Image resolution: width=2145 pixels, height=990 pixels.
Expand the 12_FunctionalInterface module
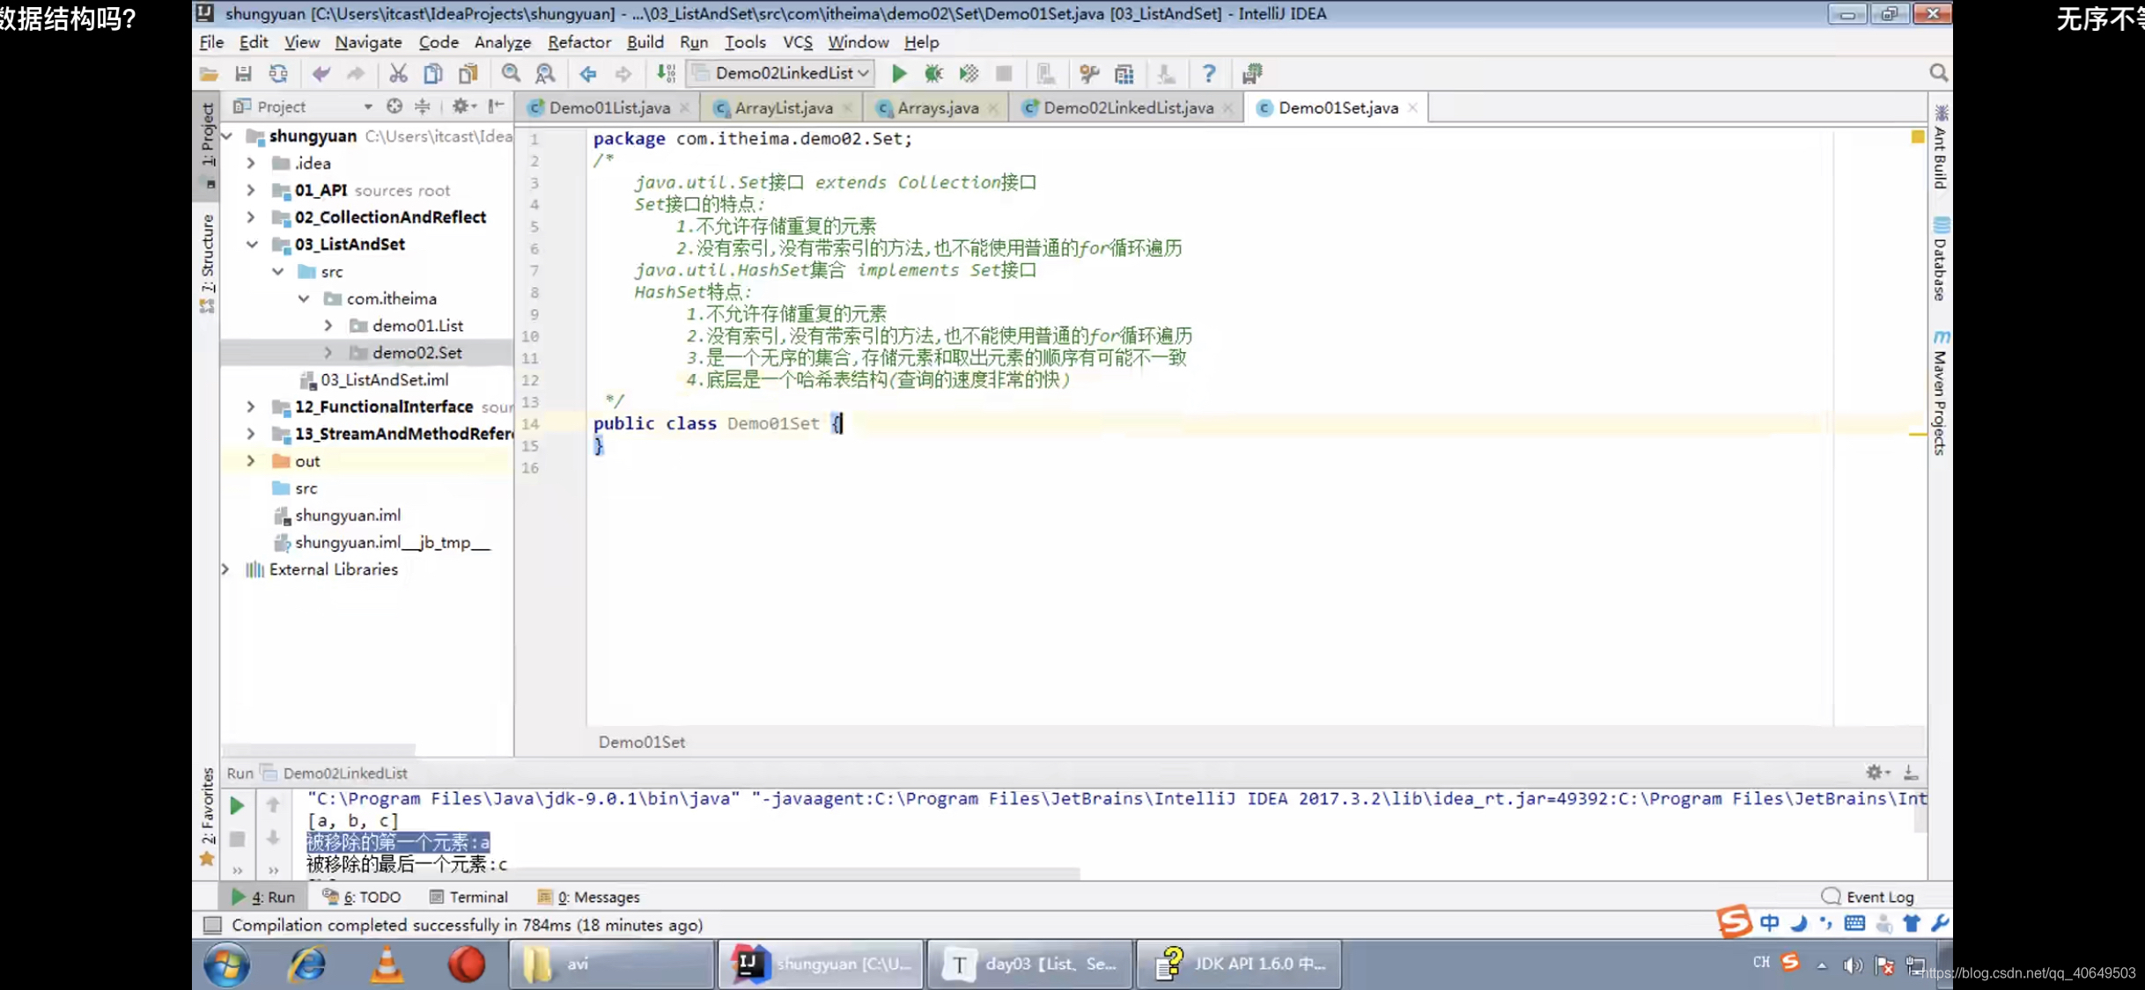[x=251, y=407]
